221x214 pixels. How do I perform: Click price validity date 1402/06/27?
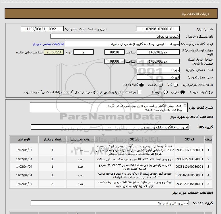coord(158,61)
